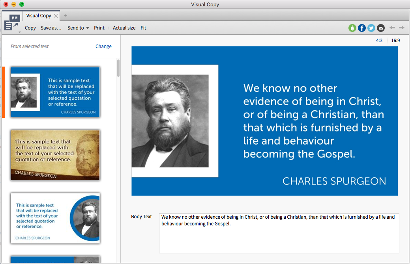Click Change for selected text source
This screenshot has height=264, width=410.
(x=103, y=46)
